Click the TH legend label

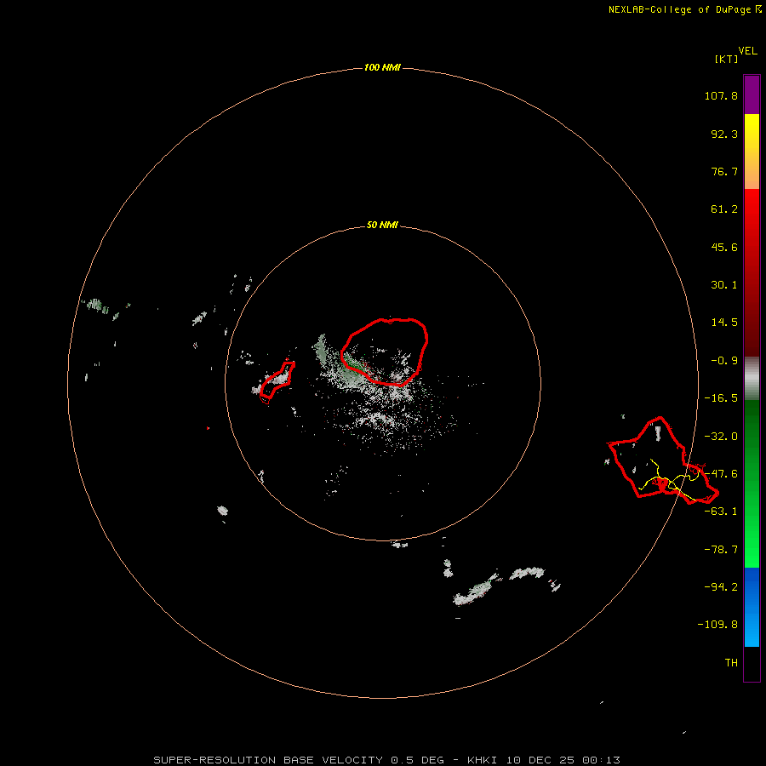[x=731, y=662]
